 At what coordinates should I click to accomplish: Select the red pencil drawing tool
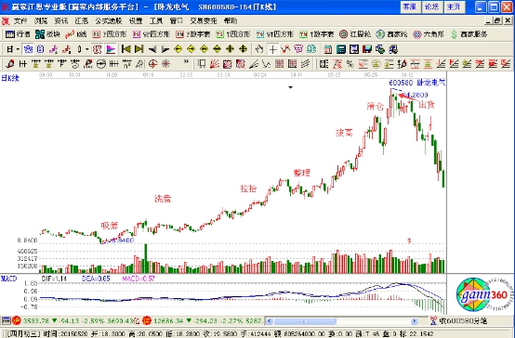click(10, 64)
